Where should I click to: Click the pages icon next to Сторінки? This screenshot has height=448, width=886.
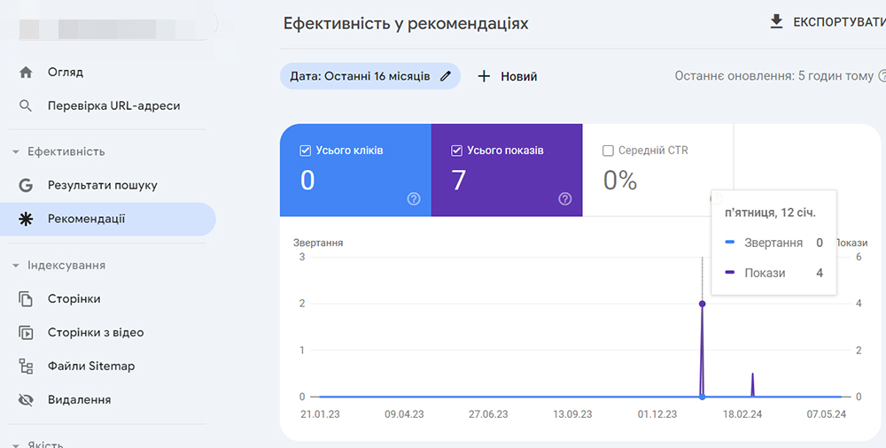pyautogui.click(x=26, y=299)
